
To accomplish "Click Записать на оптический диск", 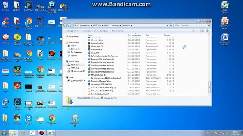I will (95, 31).
